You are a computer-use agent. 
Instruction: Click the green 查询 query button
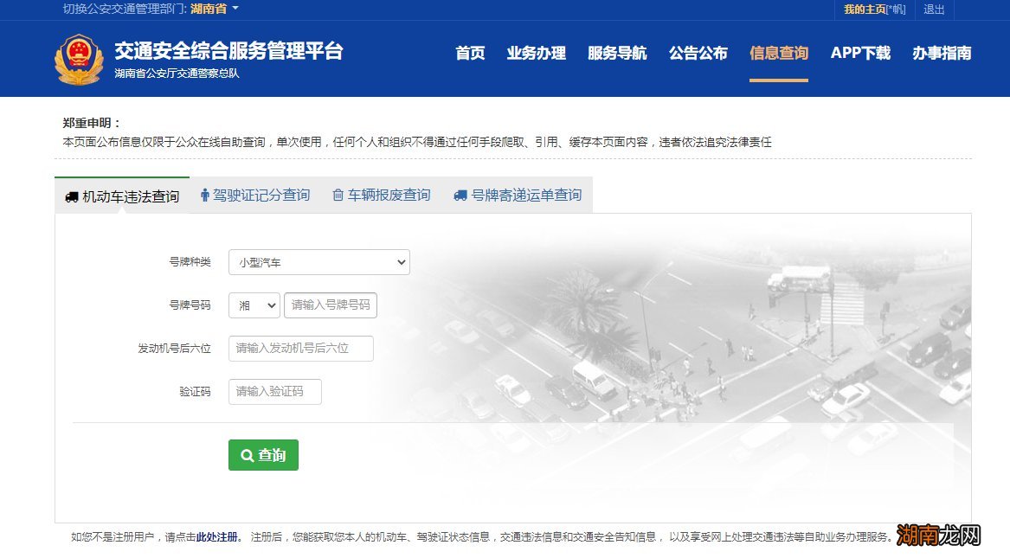[x=263, y=454]
